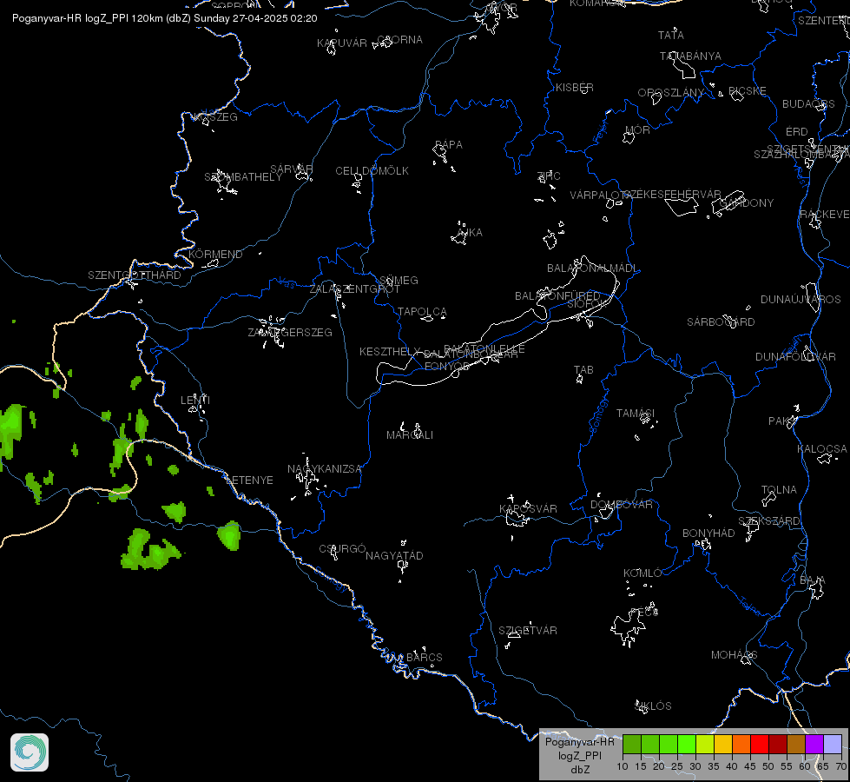Click the BICSKE town label
The width and height of the screenshot is (850, 782).
coord(748,91)
